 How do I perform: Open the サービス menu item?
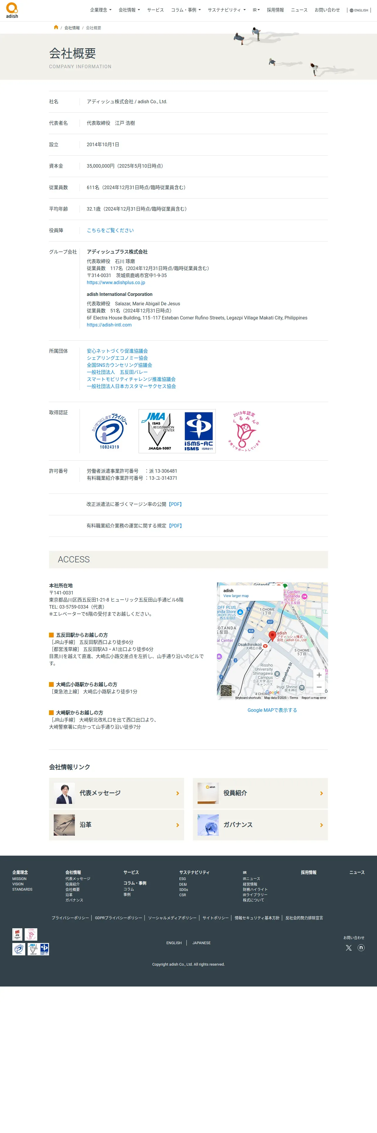point(155,10)
